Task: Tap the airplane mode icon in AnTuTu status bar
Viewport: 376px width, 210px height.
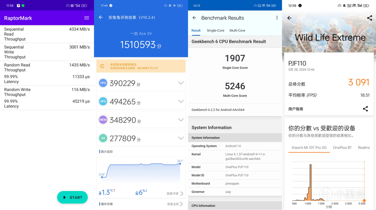Action: 174,5
